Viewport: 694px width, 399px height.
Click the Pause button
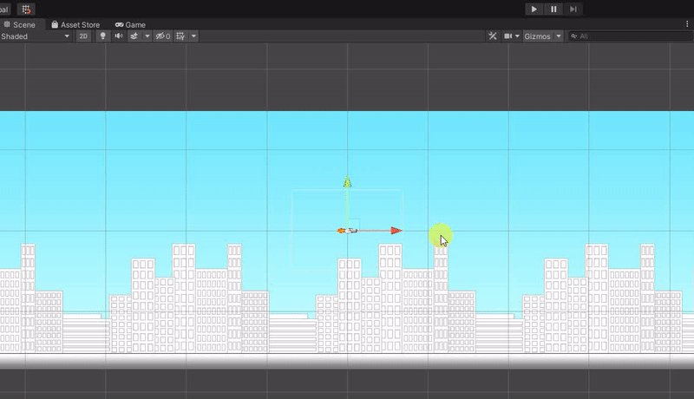pyautogui.click(x=553, y=9)
